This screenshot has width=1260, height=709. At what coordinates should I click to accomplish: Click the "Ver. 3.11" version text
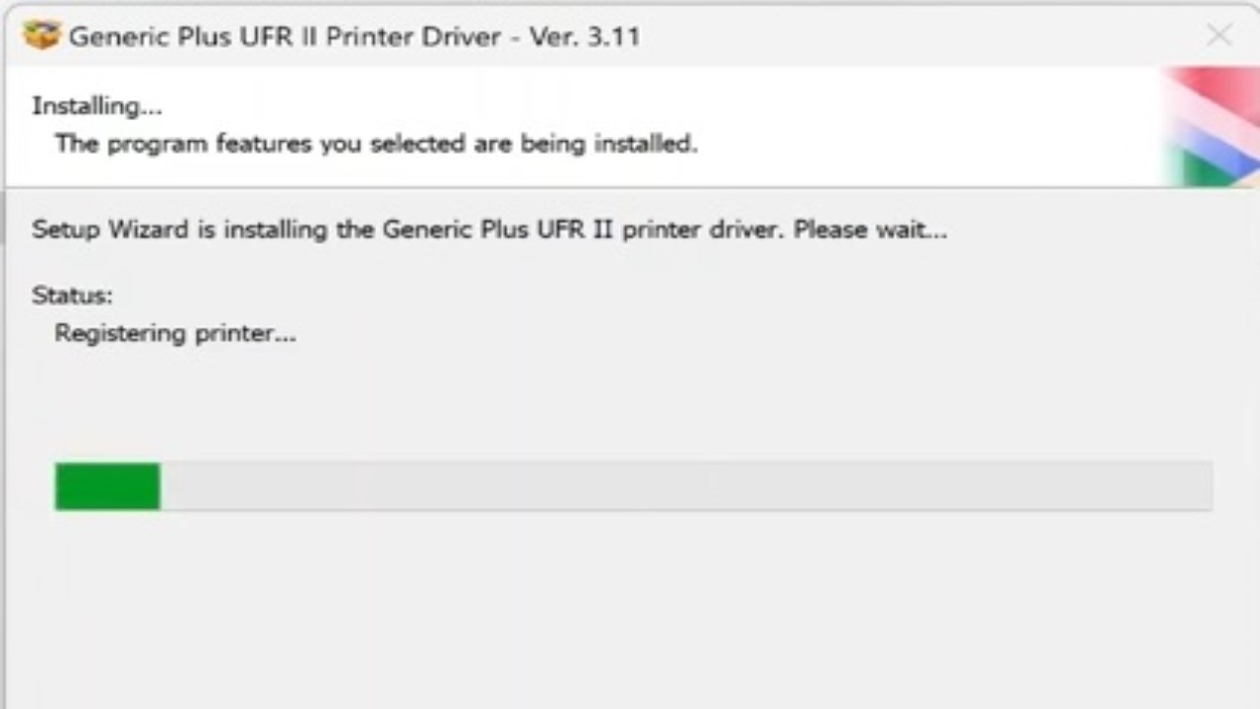pos(585,36)
